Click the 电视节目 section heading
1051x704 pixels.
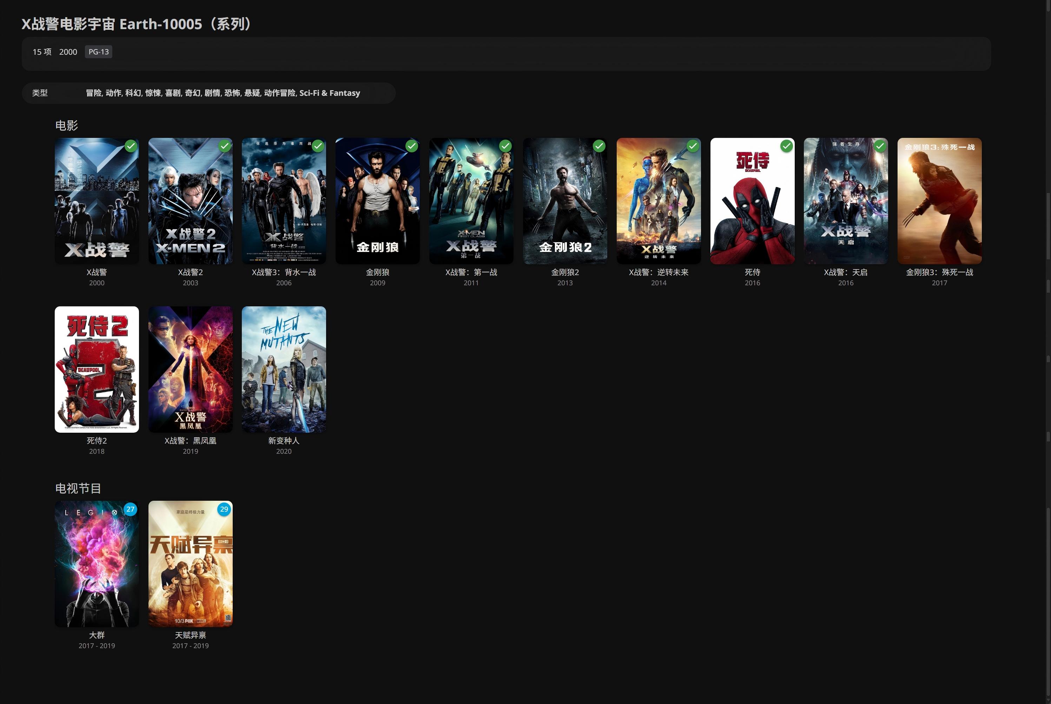(78, 488)
